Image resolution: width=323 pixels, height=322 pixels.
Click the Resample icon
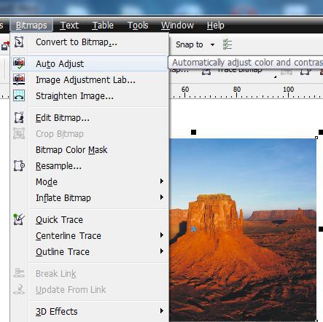(x=19, y=166)
